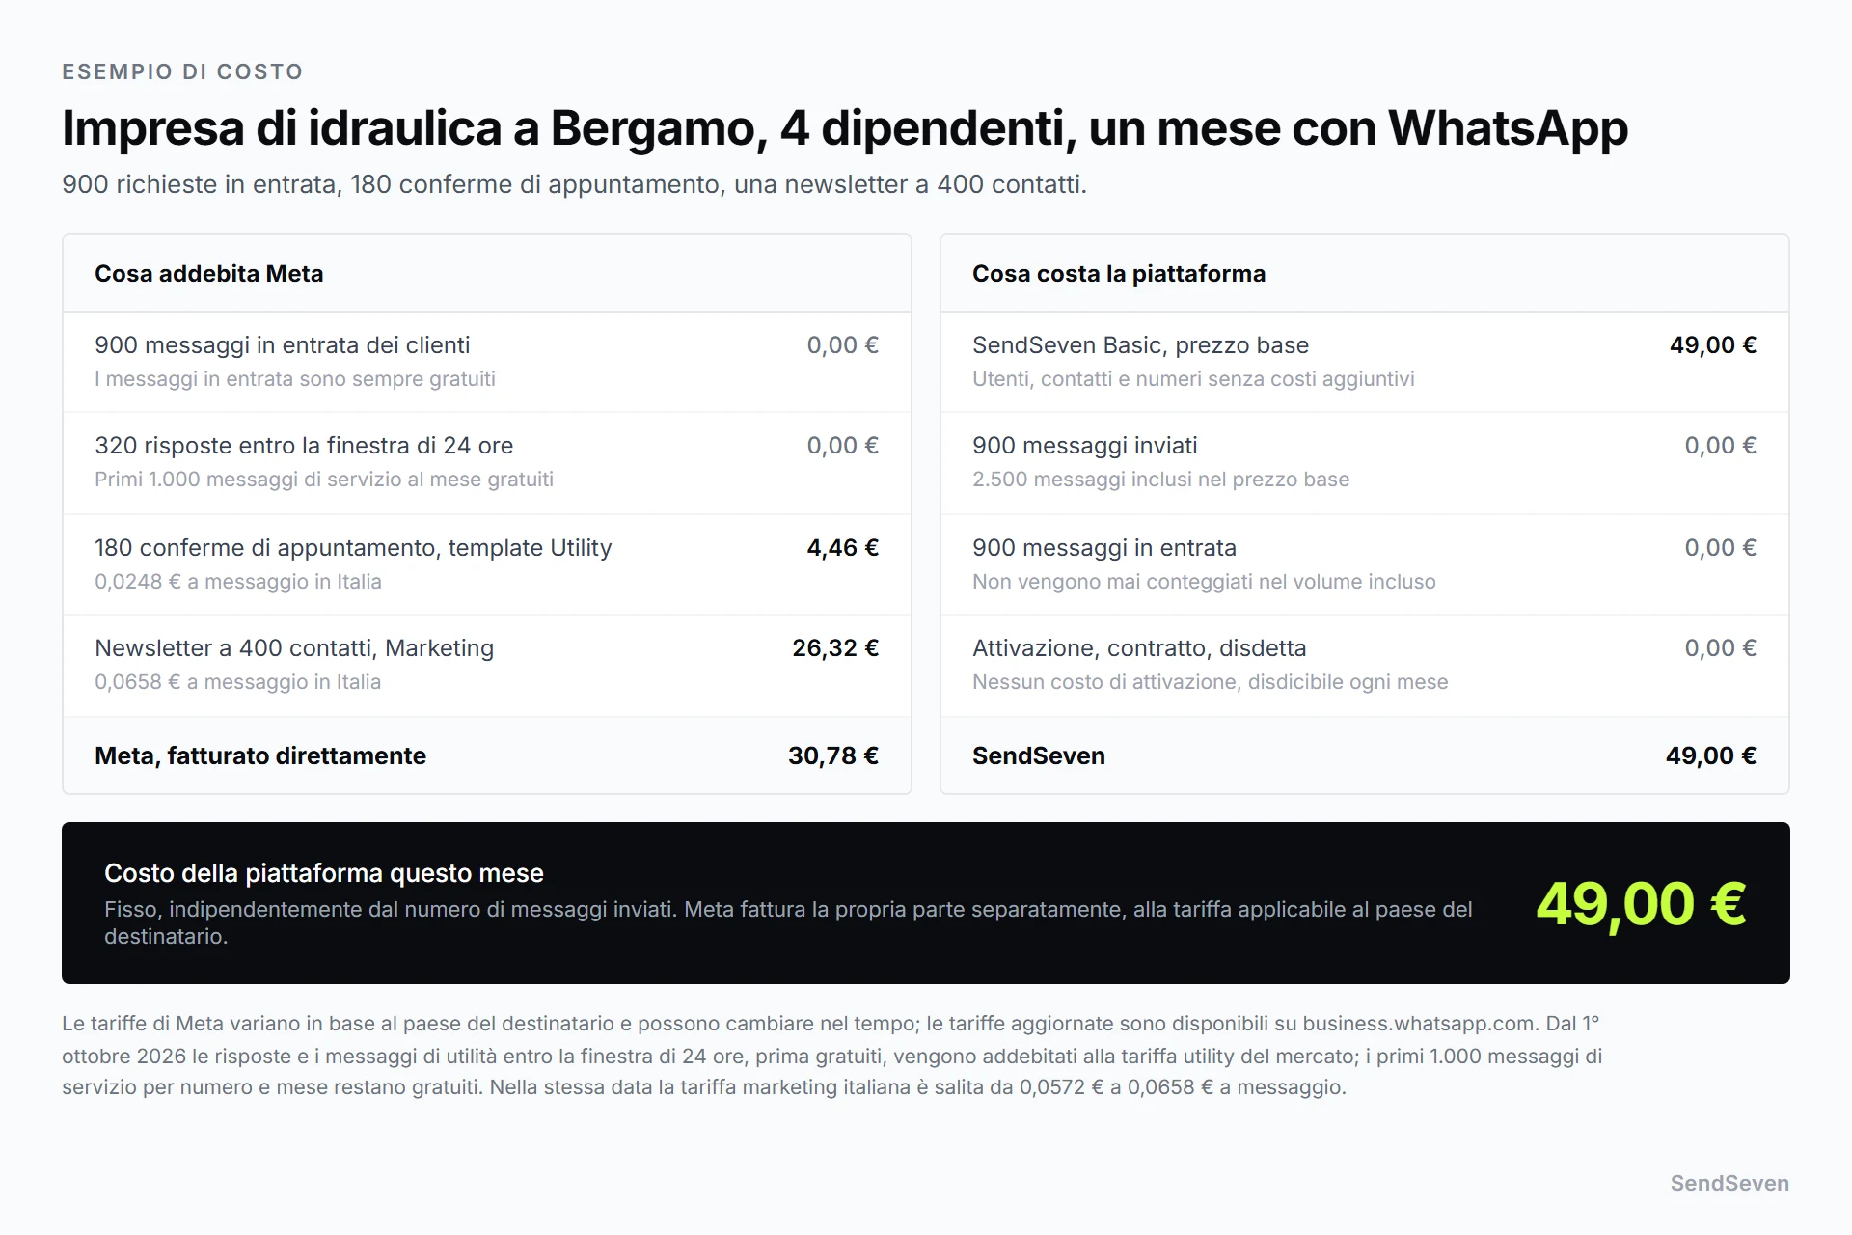Viewport: 1852px width, 1235px height.
Task: Click the large green '49,00 €' figure
Action: pyautogui.click(x=1641, y=904)
